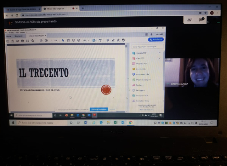Screen dimensions: 227x166
Task: Open a new Chrome tab with plus
Action: (83, 8)
